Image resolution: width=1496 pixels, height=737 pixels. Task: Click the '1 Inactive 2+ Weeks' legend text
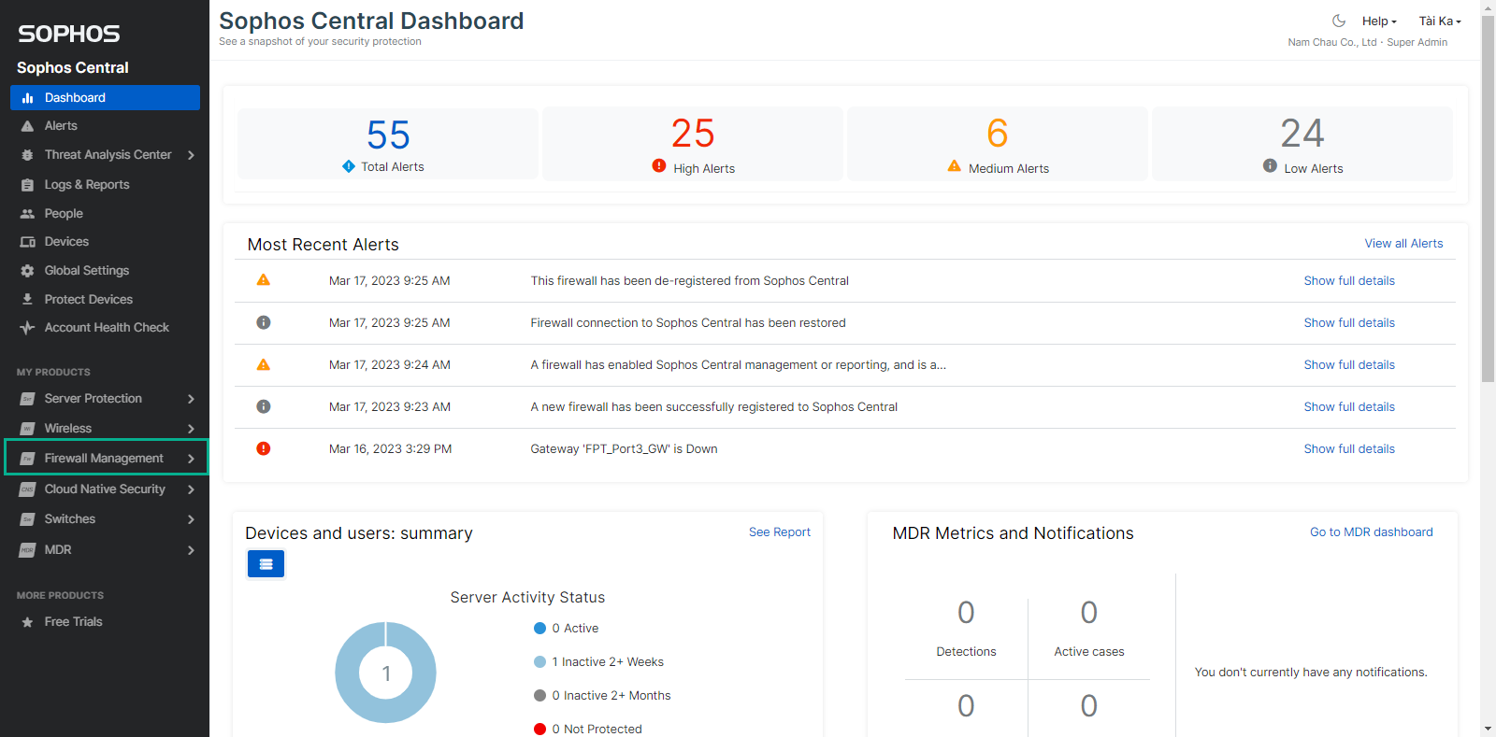click(x=608, y=662)
